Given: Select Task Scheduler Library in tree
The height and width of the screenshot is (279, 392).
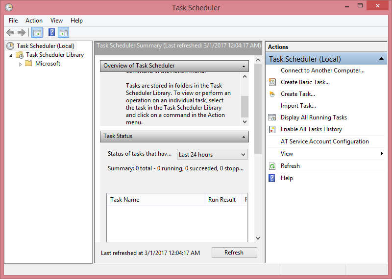Looking at the screenshot, I should pos(55,55).
